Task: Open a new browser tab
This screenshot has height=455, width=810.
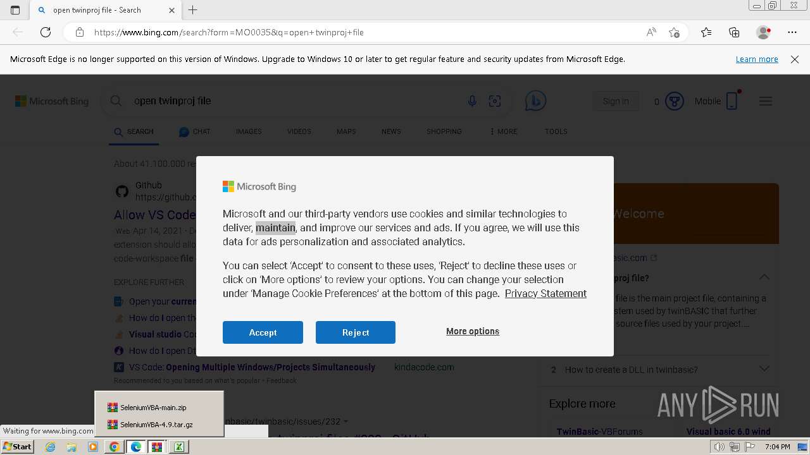Action: 193,10
